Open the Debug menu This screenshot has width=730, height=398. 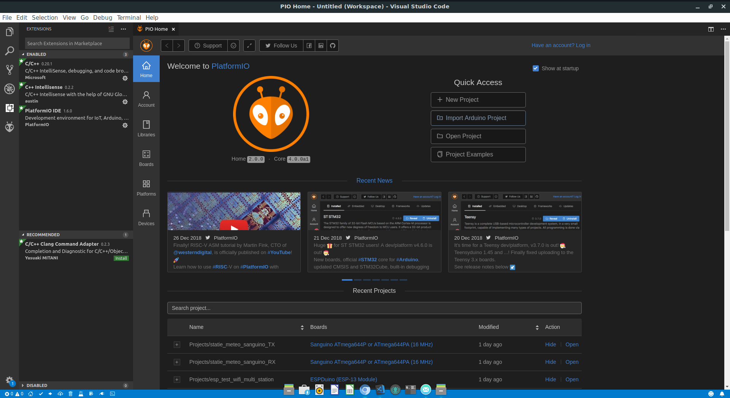tap(103, 17)
